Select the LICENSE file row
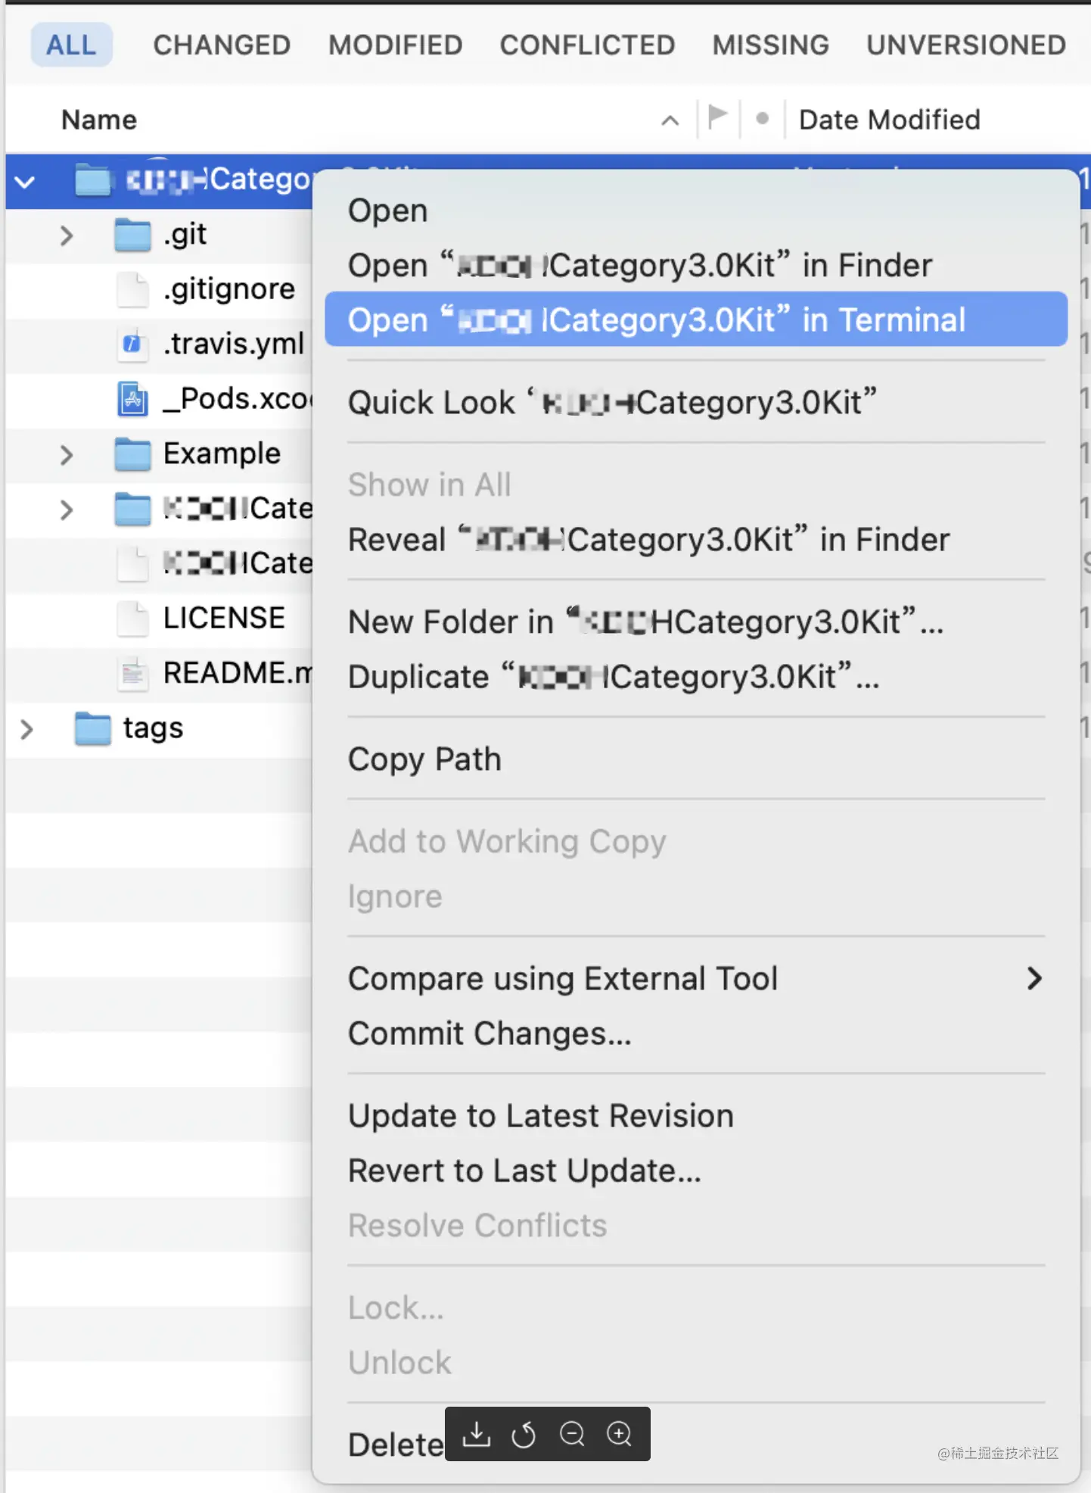The width and height of the screenshot is (1091, 1493). click(x=224, y=618)
